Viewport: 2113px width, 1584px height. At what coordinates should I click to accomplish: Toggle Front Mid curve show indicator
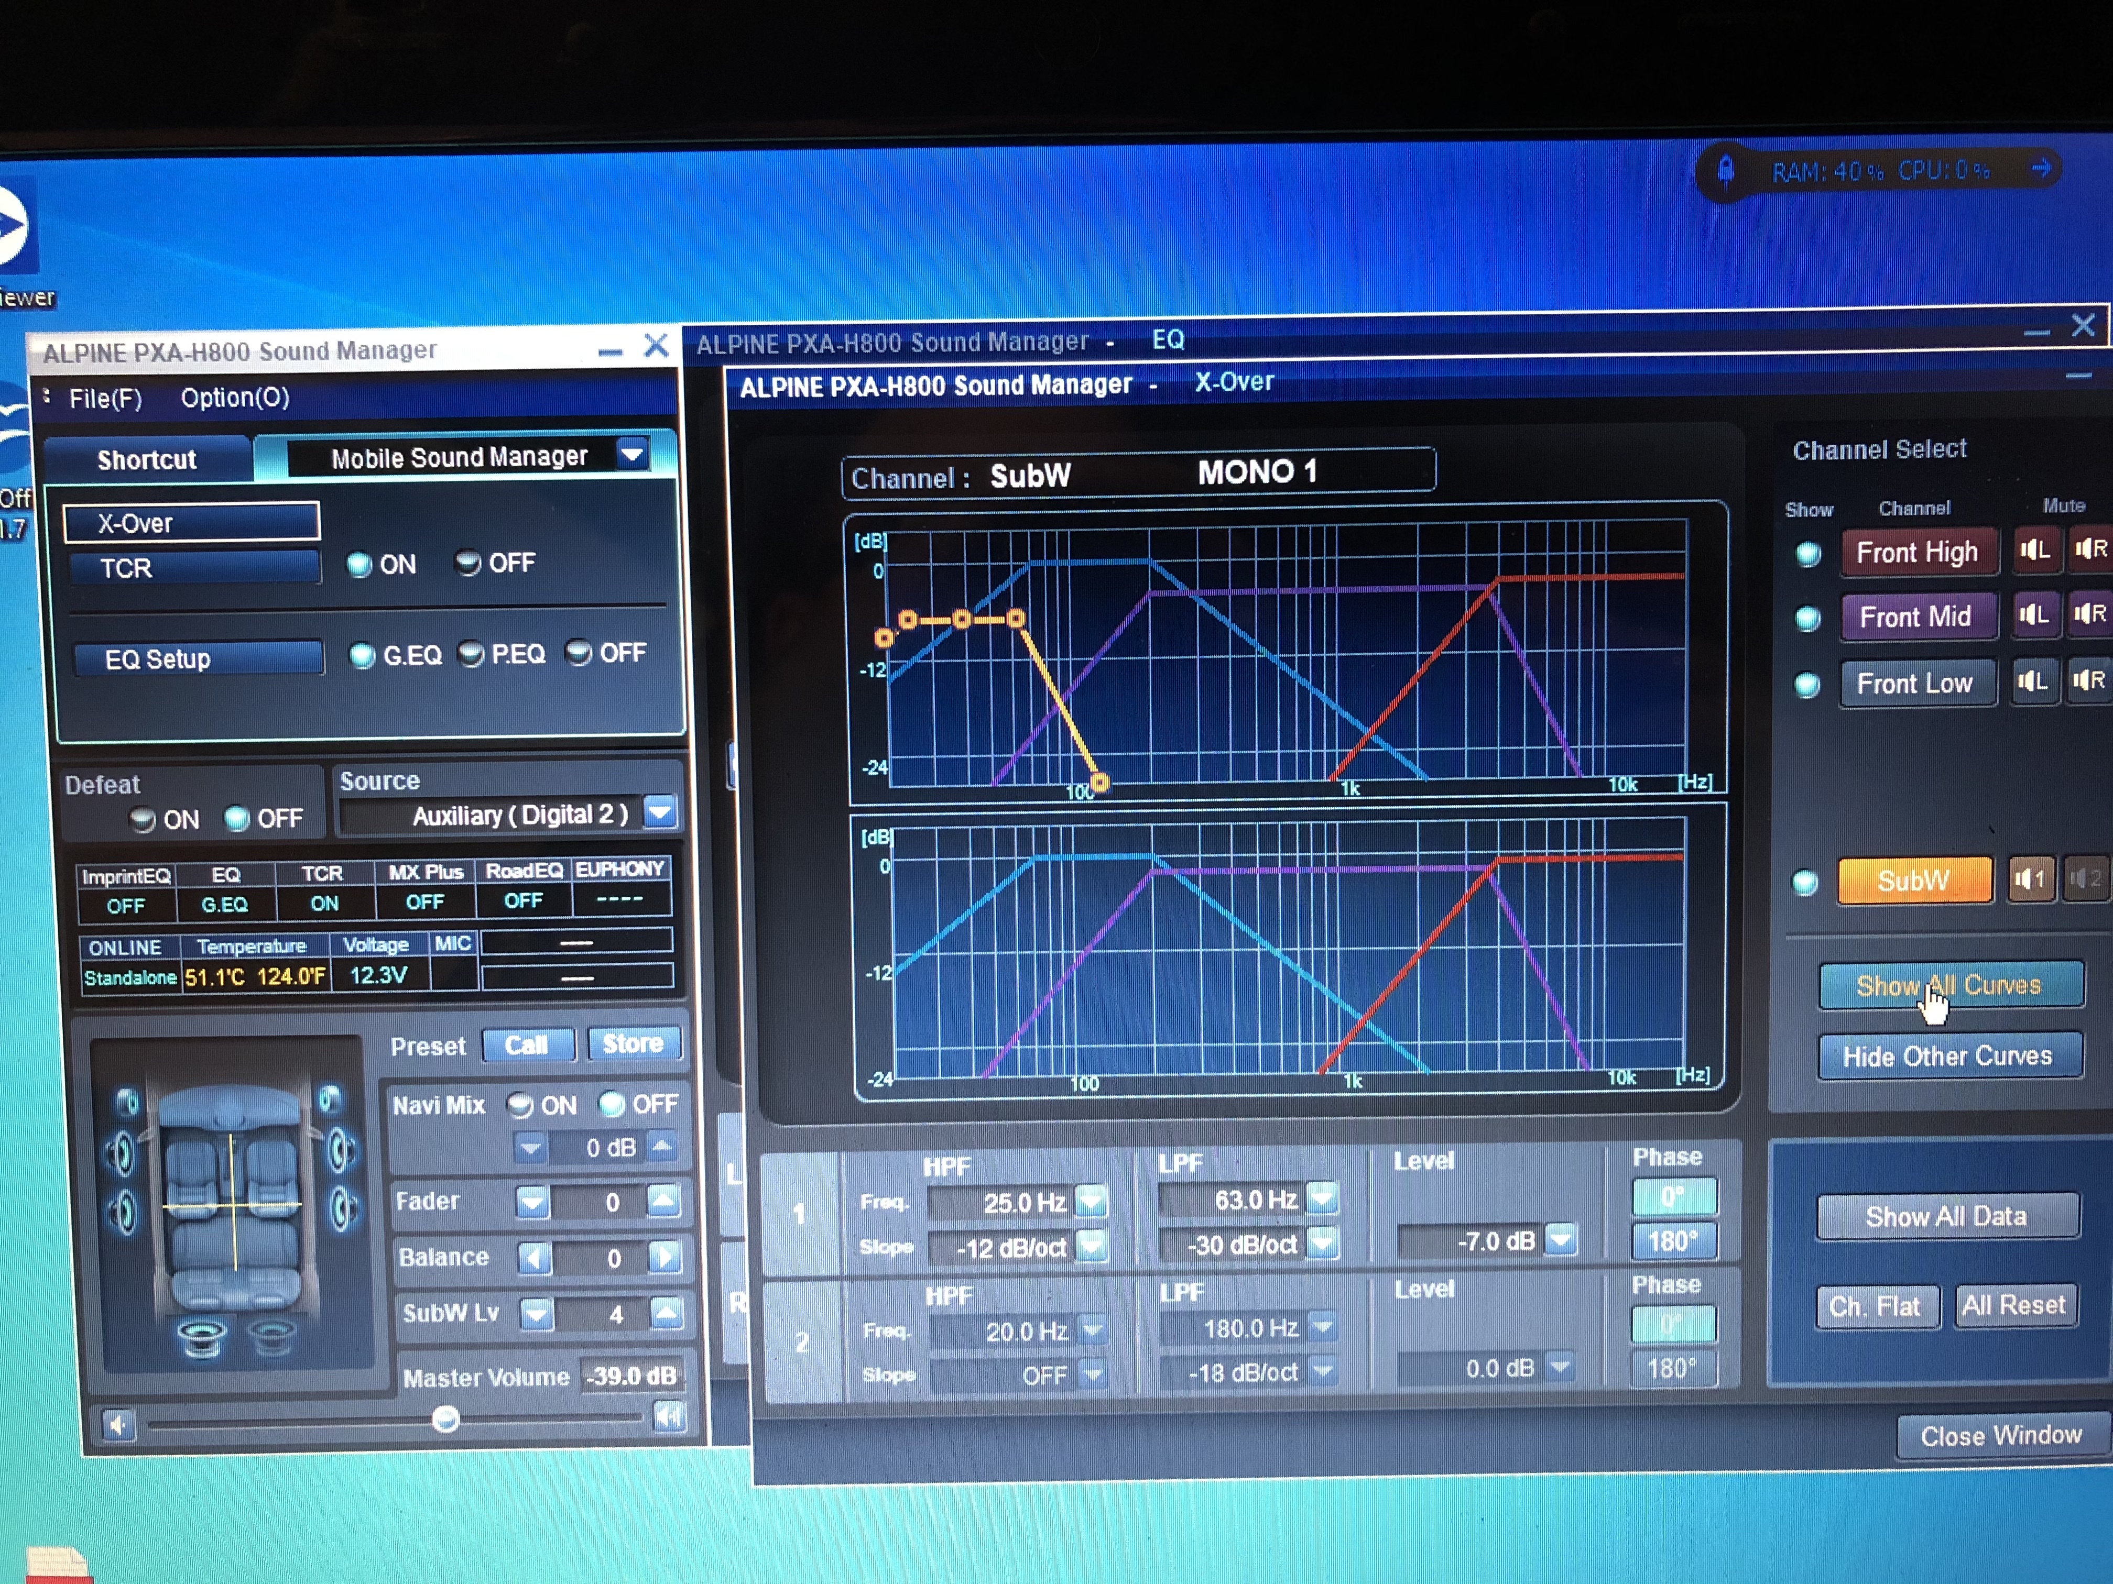click(1807, 619)
